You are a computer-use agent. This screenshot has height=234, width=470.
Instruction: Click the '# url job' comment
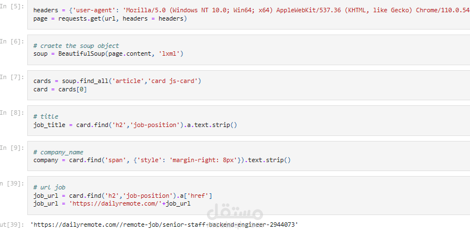click(x=50, y=187)
